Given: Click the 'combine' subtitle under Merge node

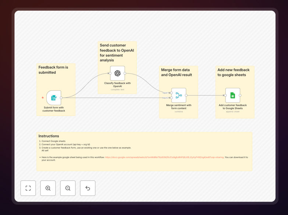Looking at the screenshot, I should click(179, 112).
